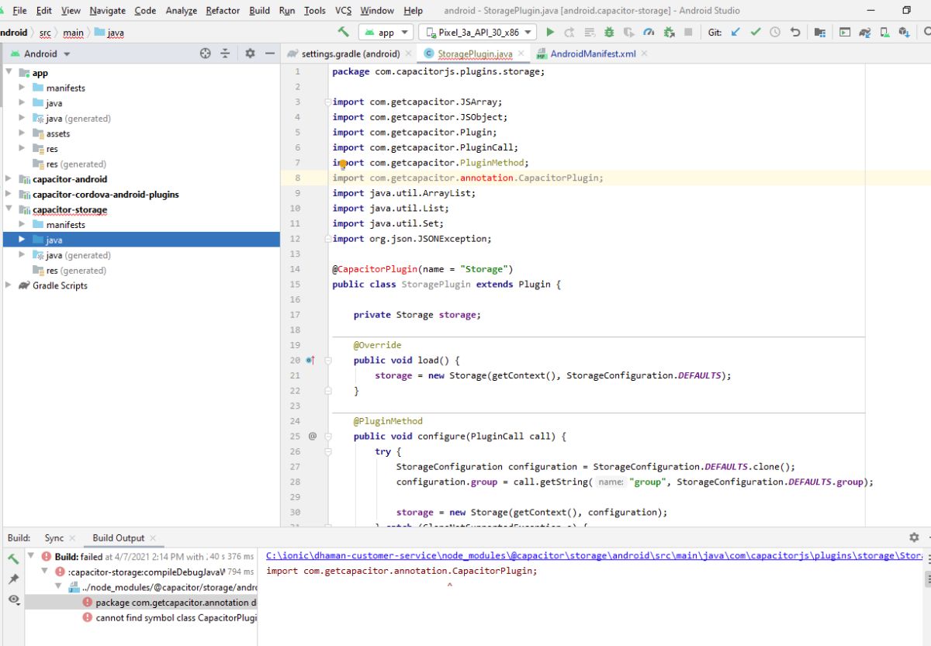Expand the assets folder under app
The width and height of the screenshot is (931, 646).
(22, 133)
